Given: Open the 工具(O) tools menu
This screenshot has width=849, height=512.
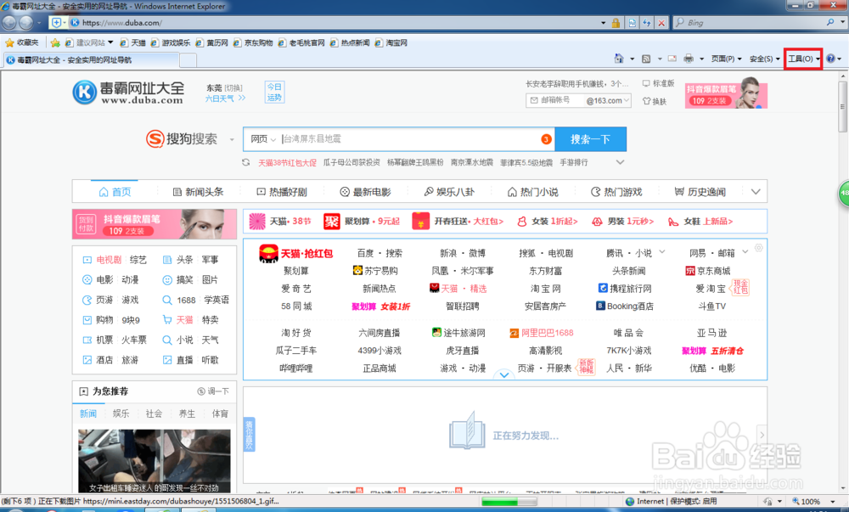Looking at the screenshot, I should point(801,59).
